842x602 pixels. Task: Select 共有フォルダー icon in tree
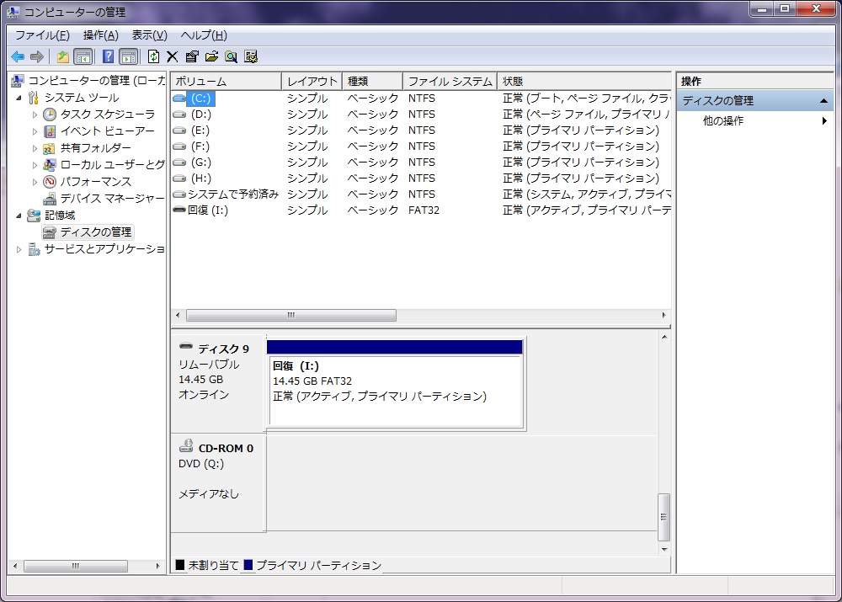[50, 148]
